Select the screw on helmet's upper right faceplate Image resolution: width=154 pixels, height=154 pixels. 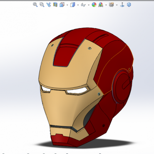[90, 48]
